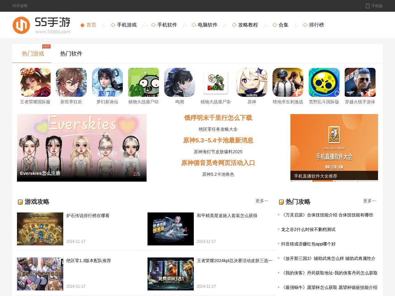Image resolution: width=395 pixels, height=296 pixels.
Task: Select the 新世界狂欢 game icon
Action: click(x=71, y=82)
